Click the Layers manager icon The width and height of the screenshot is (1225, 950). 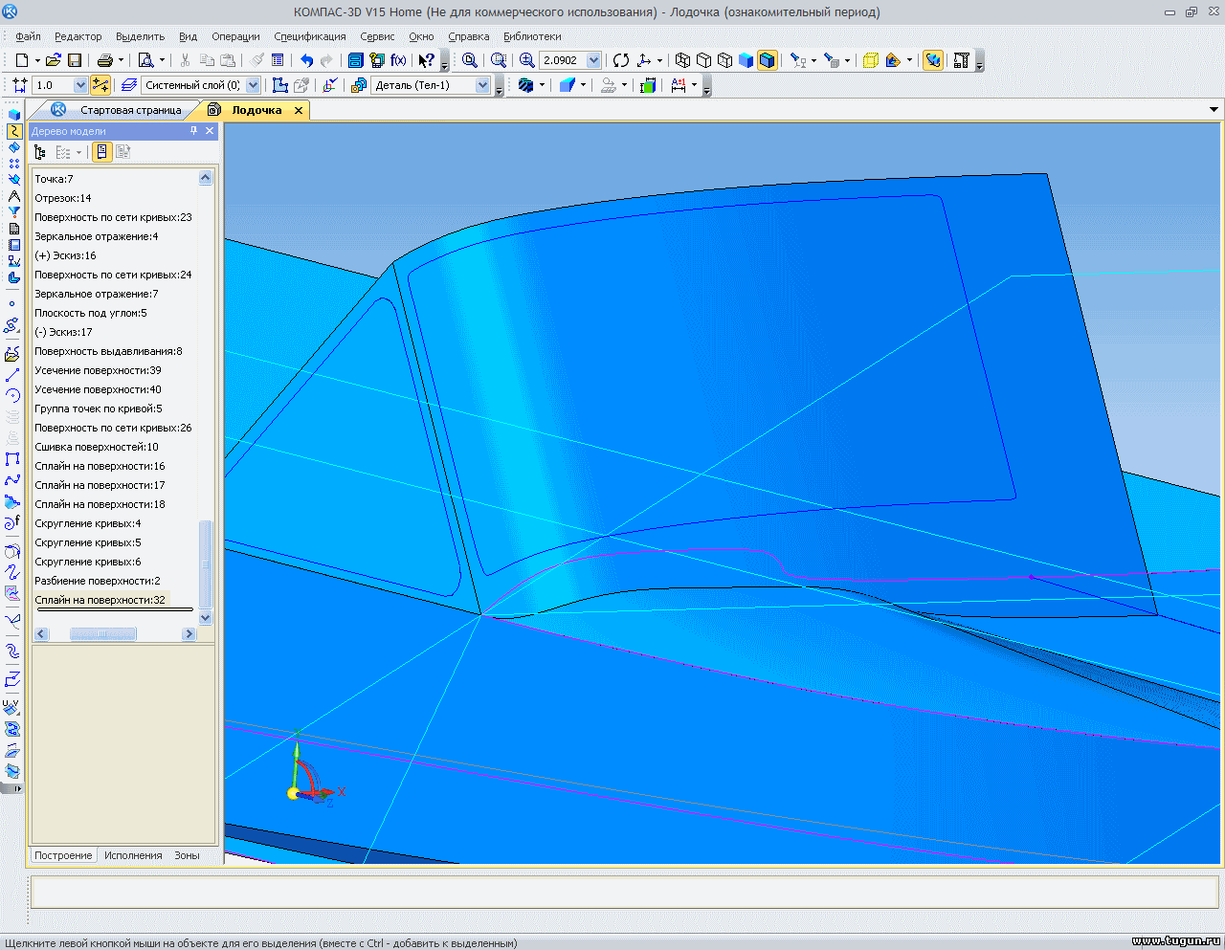[129, 85]
